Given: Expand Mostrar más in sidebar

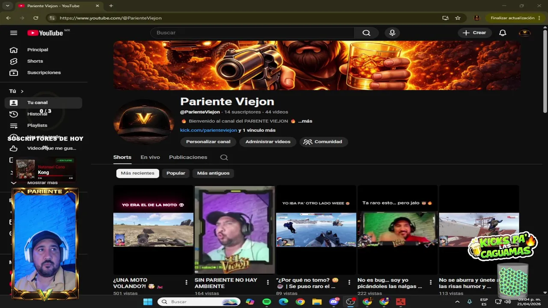Looking at the screenshot, I should point(42,183).
